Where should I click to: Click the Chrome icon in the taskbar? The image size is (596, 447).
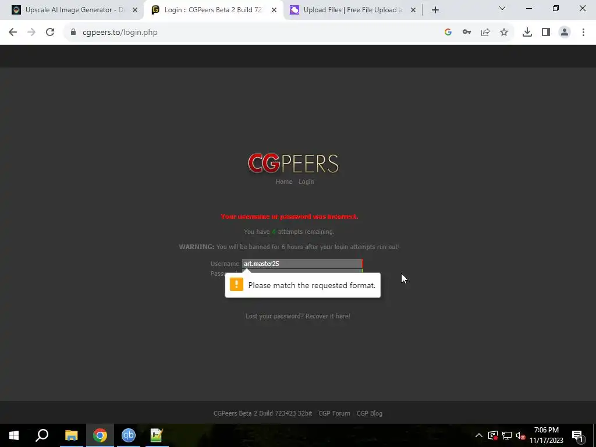tap(100, 435)
